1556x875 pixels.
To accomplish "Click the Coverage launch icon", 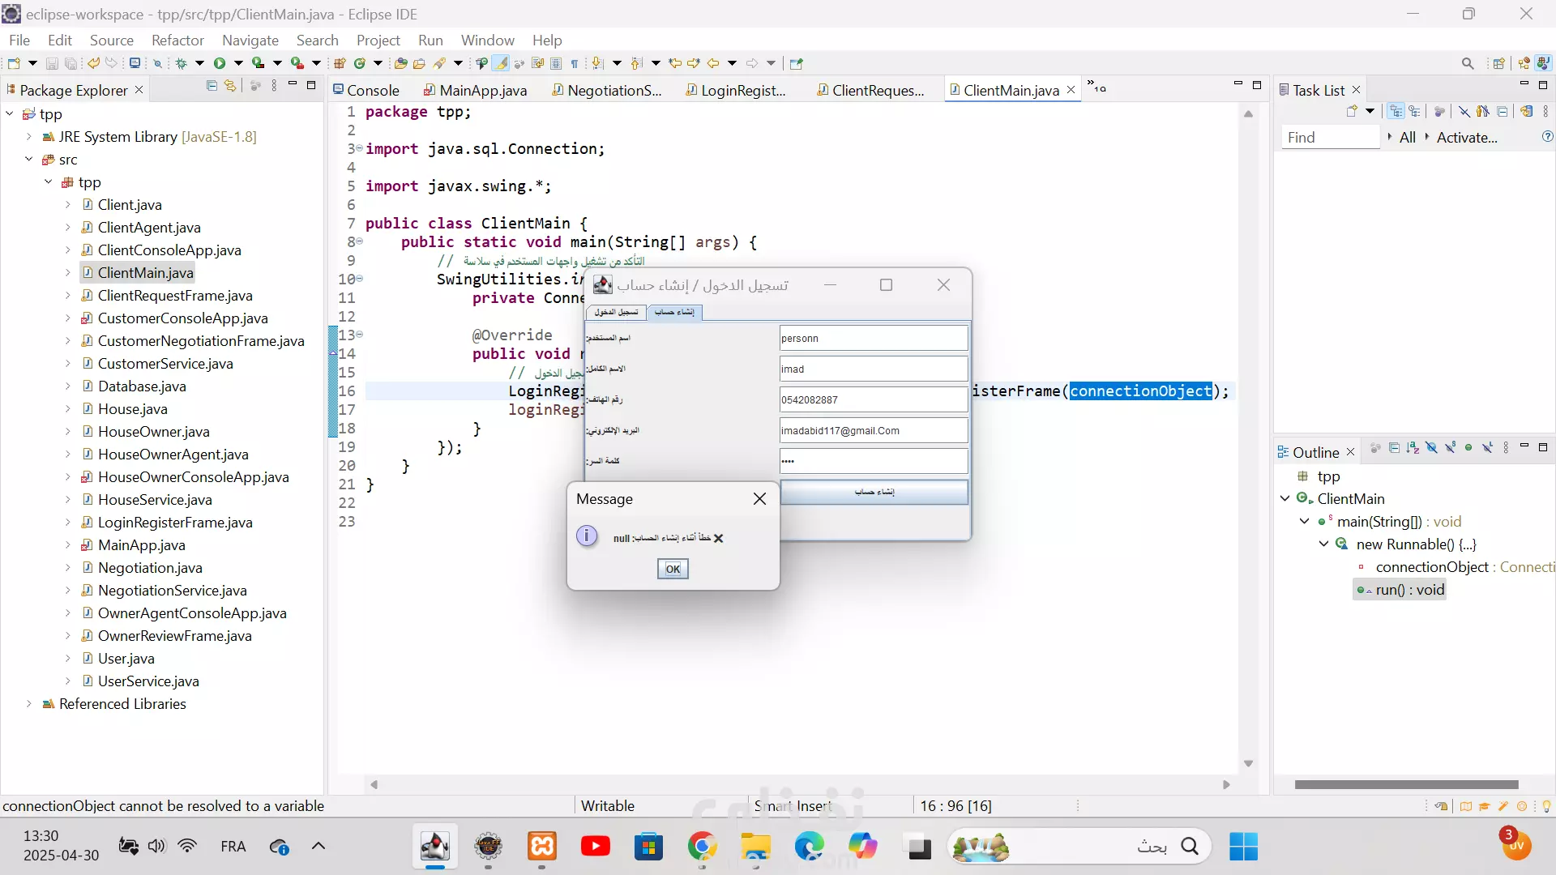I will point(259,63).
